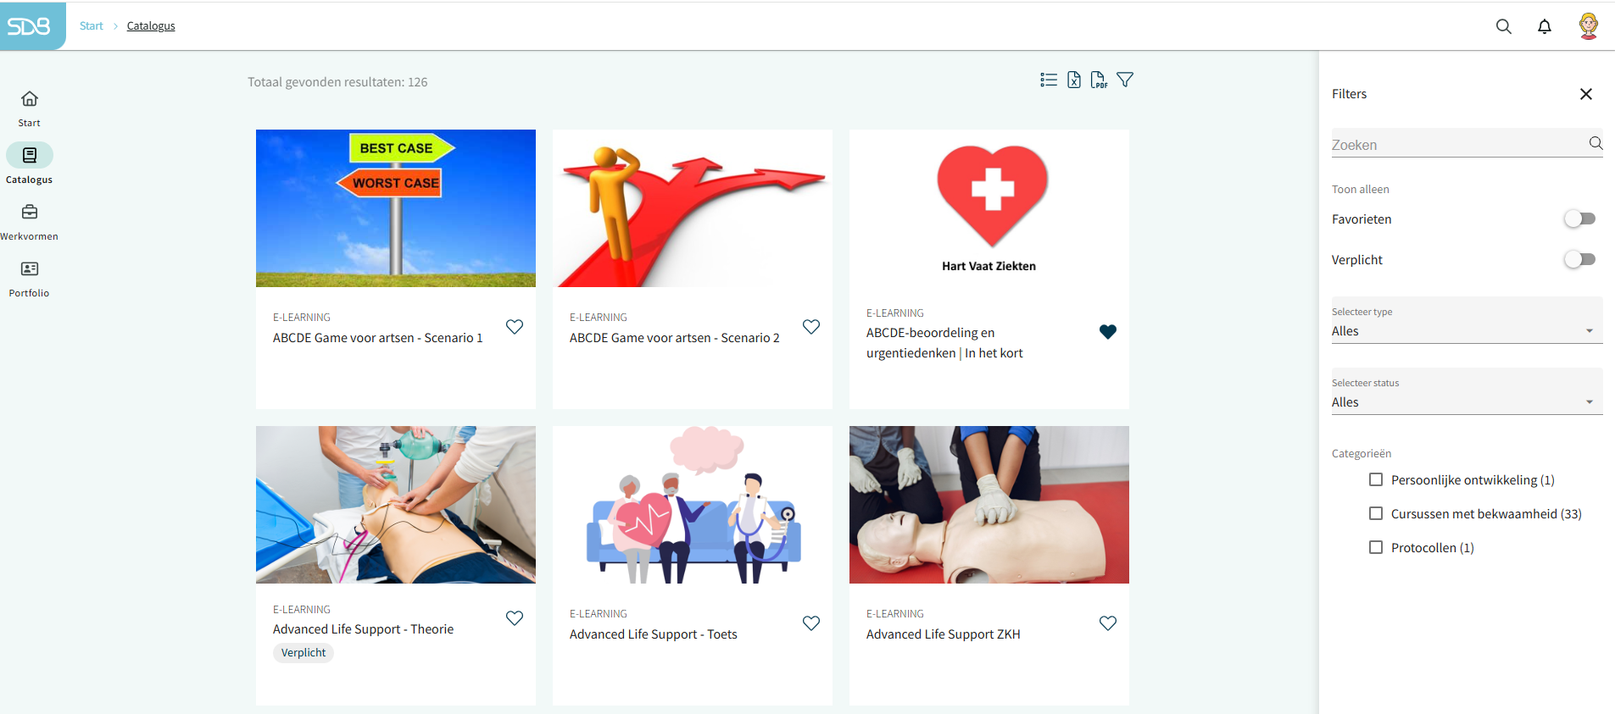Go to Werkvormen in sidebar
Screen dimensions: 1615x714
coord(30,222)
